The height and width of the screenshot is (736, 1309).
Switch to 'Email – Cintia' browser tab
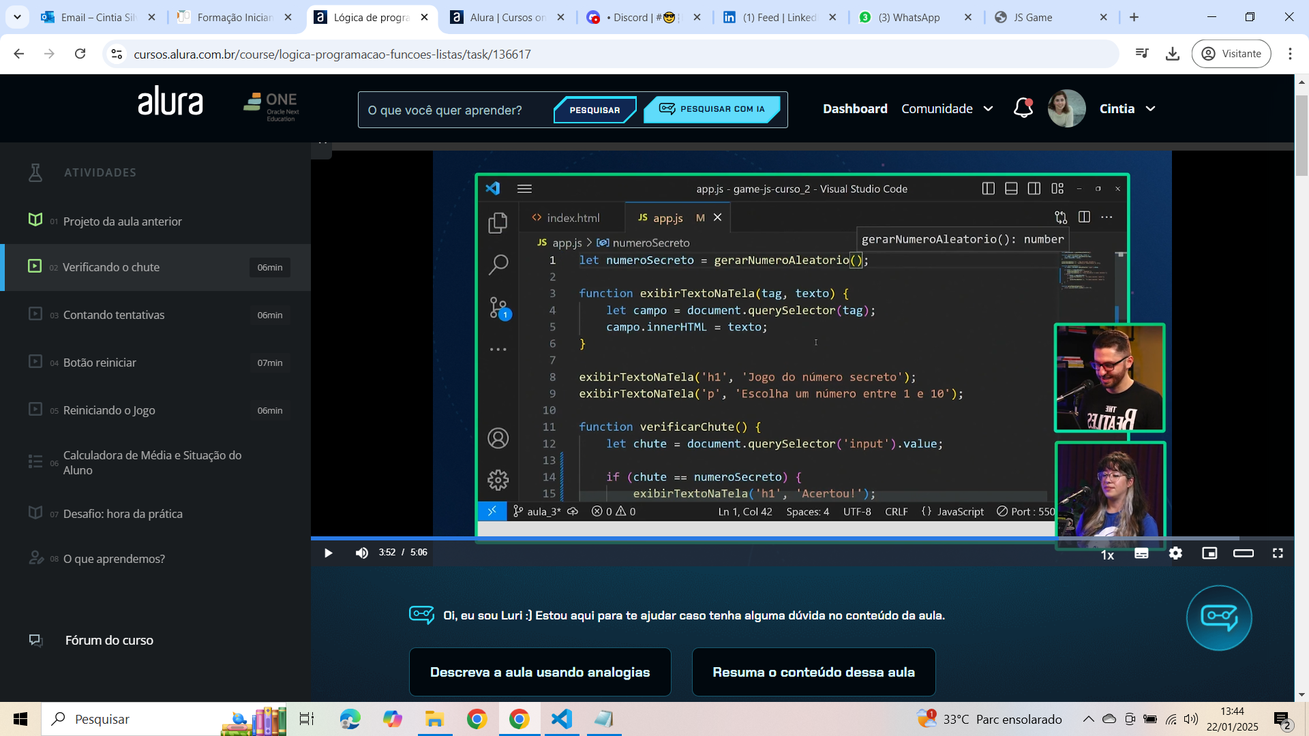pyautogui.click(x=97, y=17)
